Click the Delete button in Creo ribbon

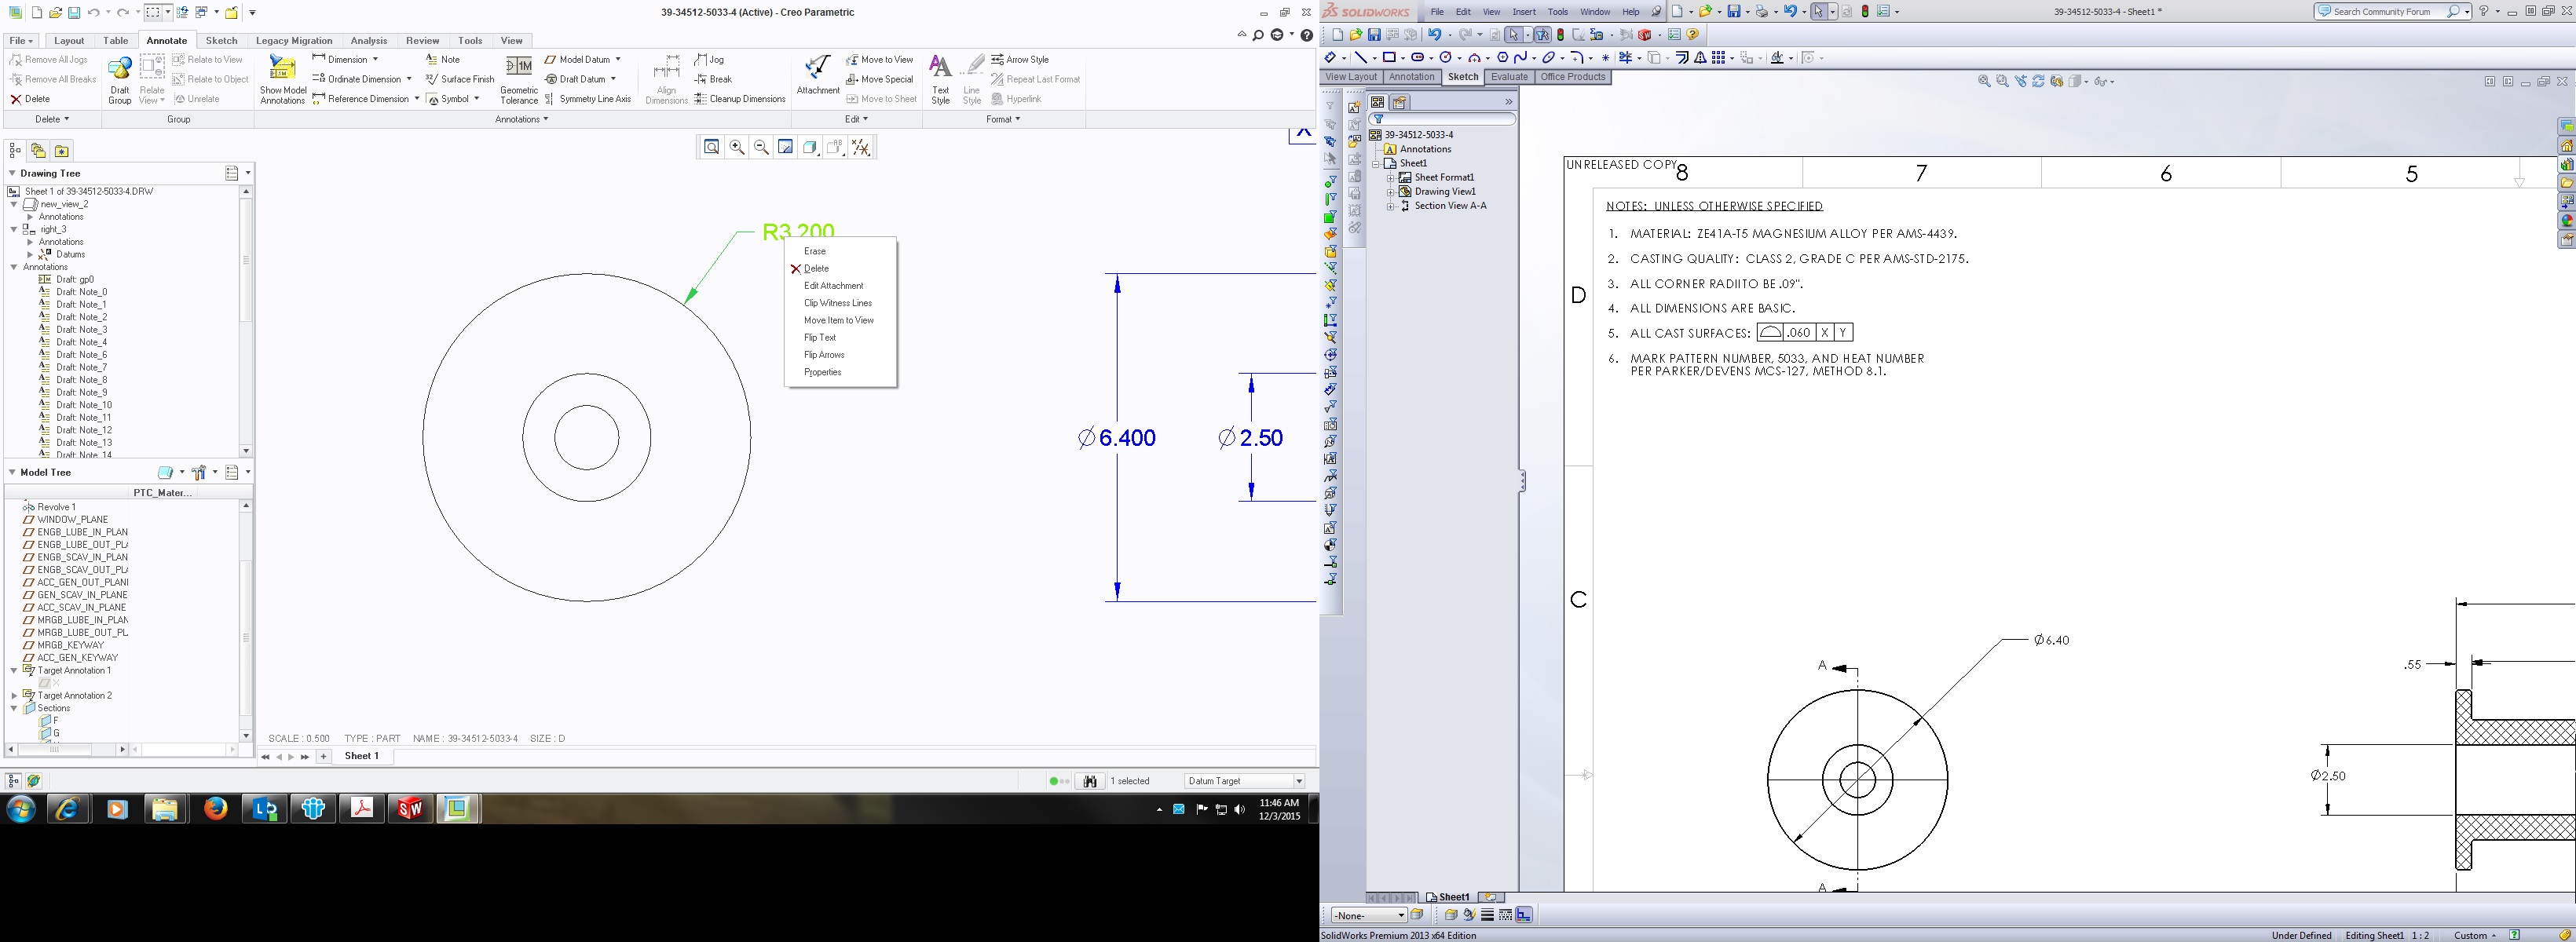point(30,99)
